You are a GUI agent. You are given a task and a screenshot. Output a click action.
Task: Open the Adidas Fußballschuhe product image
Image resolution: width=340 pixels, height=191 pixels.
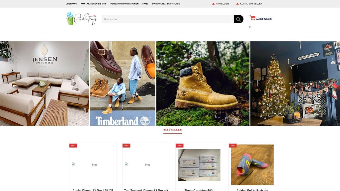[252, 165]
